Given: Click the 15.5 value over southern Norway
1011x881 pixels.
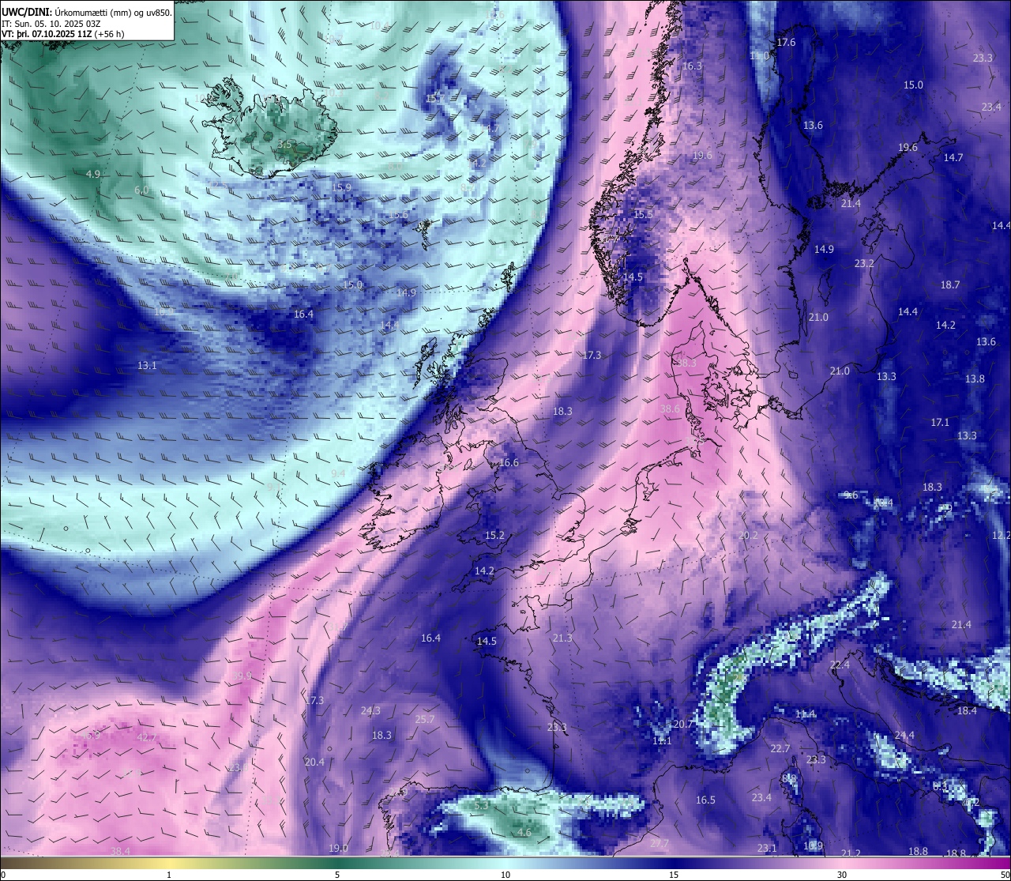Looking at the screenshot, I should [x=644, y=215].
